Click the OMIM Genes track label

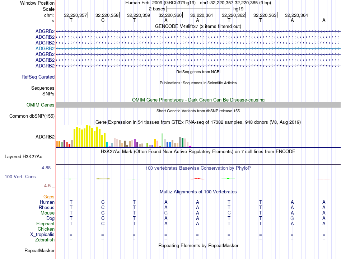[x=41, y=105]
